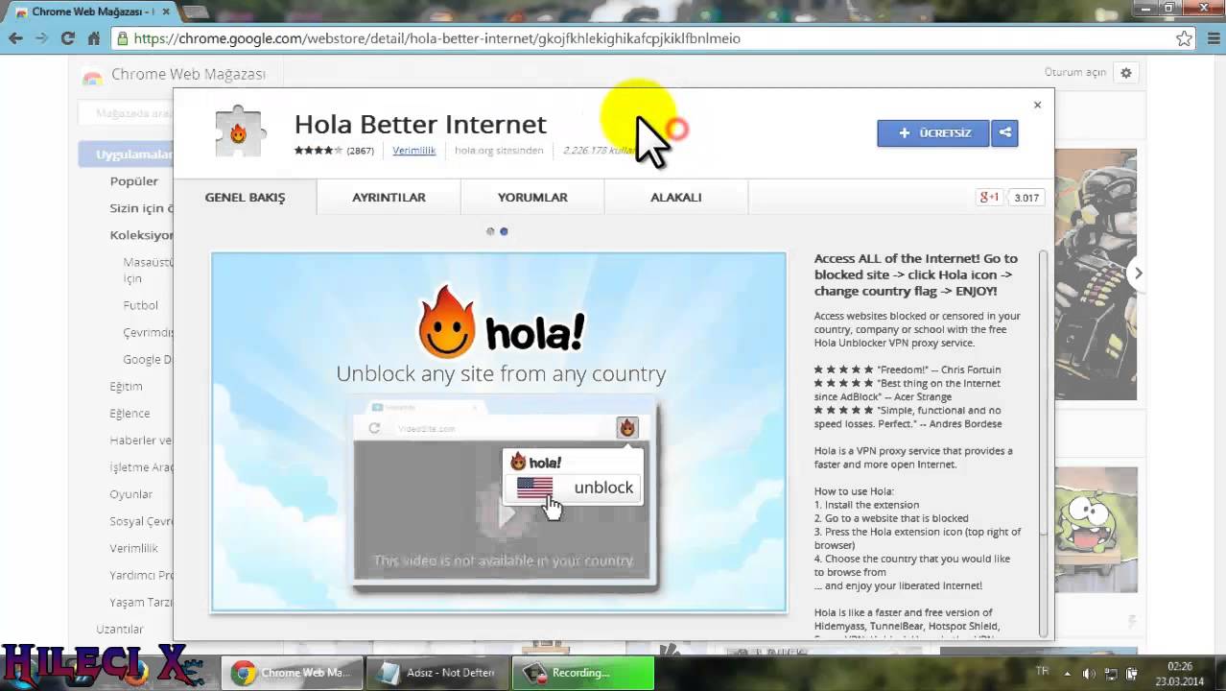Click the (2867) review count
The height and width of the screenshot is (691, 1226).
pos(360,151)
